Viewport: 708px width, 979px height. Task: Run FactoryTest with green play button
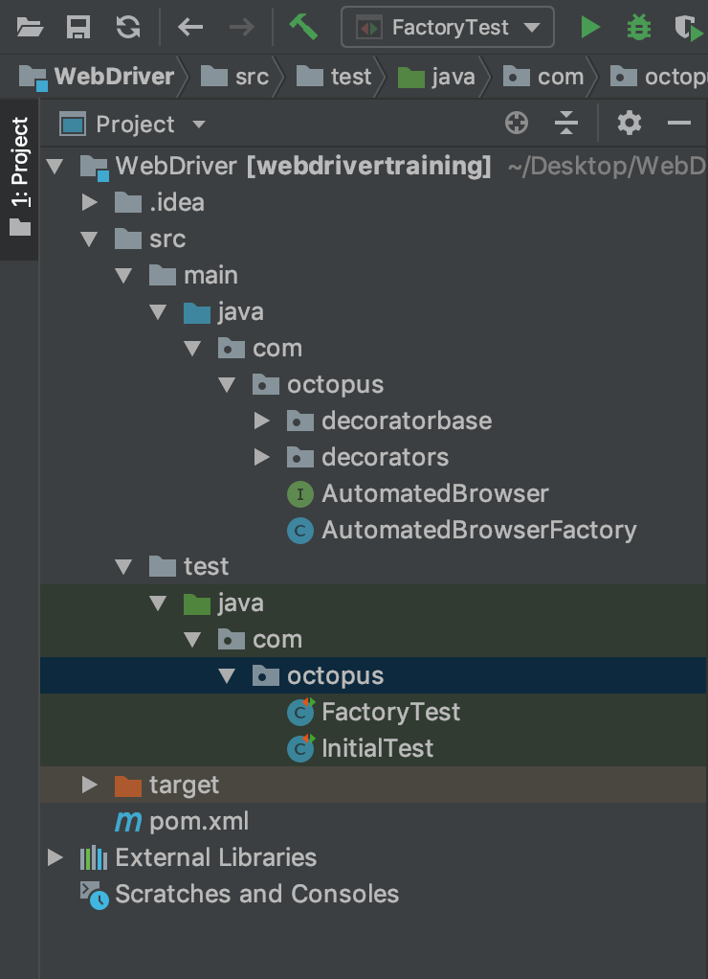[x=590, y=27]
